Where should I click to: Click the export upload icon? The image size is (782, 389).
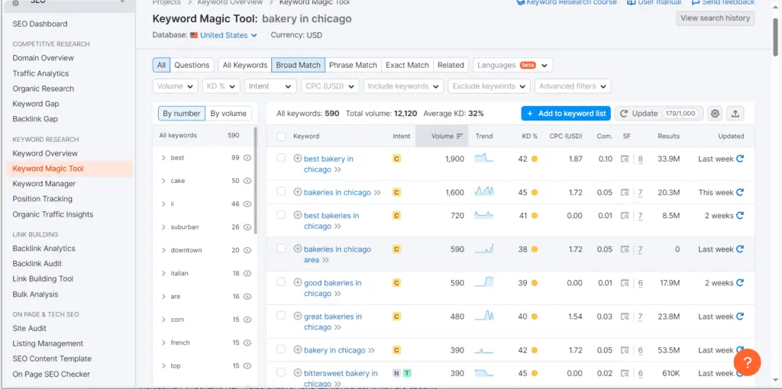pos(735,114)
